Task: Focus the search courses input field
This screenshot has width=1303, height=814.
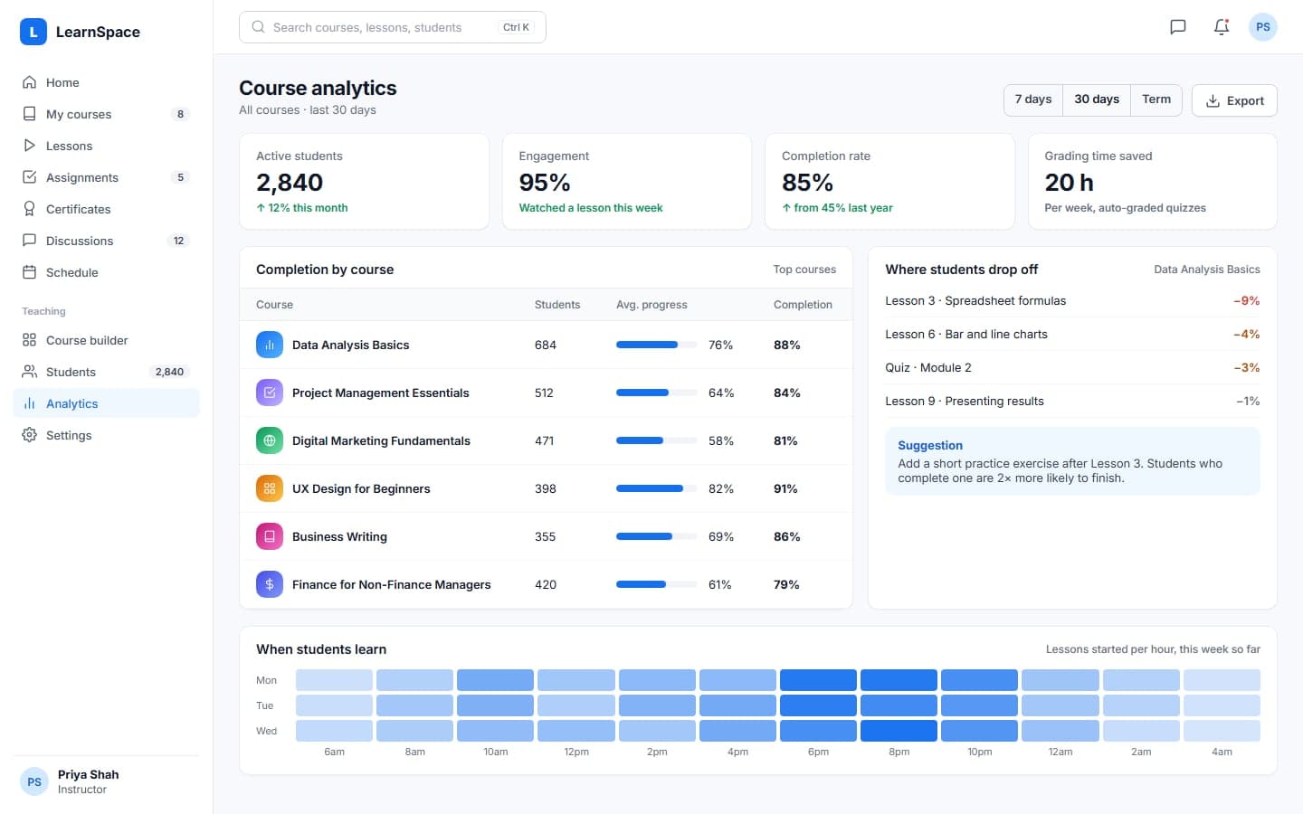Action: coord(393,27)
